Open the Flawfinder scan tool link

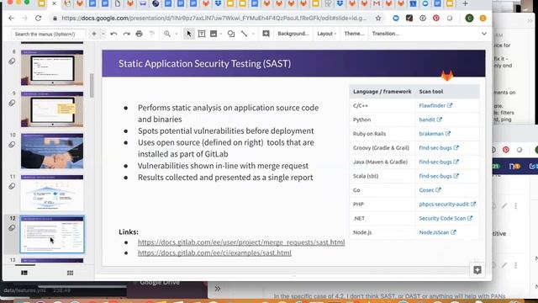pyautogui.click(x=435, y=106)
